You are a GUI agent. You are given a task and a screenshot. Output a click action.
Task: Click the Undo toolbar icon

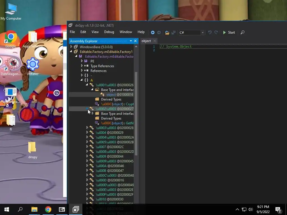210,32
